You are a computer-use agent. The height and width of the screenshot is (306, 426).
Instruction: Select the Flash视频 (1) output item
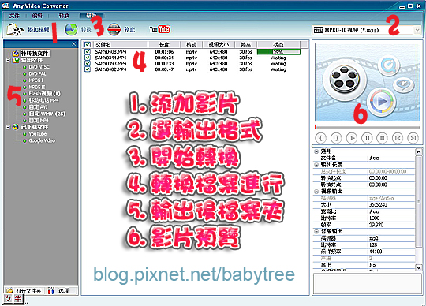point(44,94)
